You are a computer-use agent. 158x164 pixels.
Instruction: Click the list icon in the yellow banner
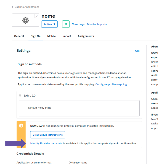point(21,125)
